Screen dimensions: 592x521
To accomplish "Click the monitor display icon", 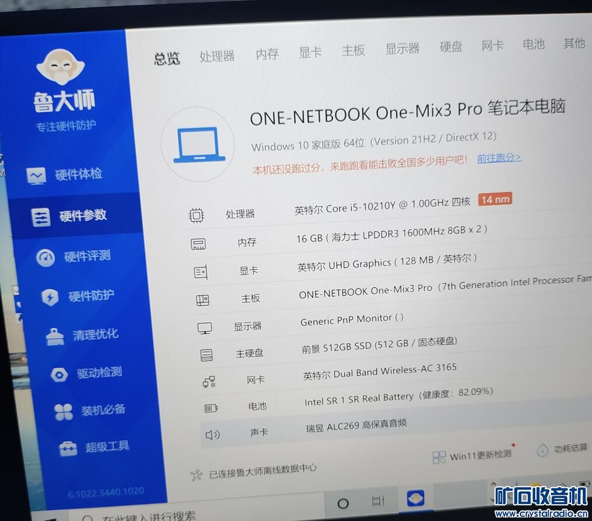I will (205, 328).
